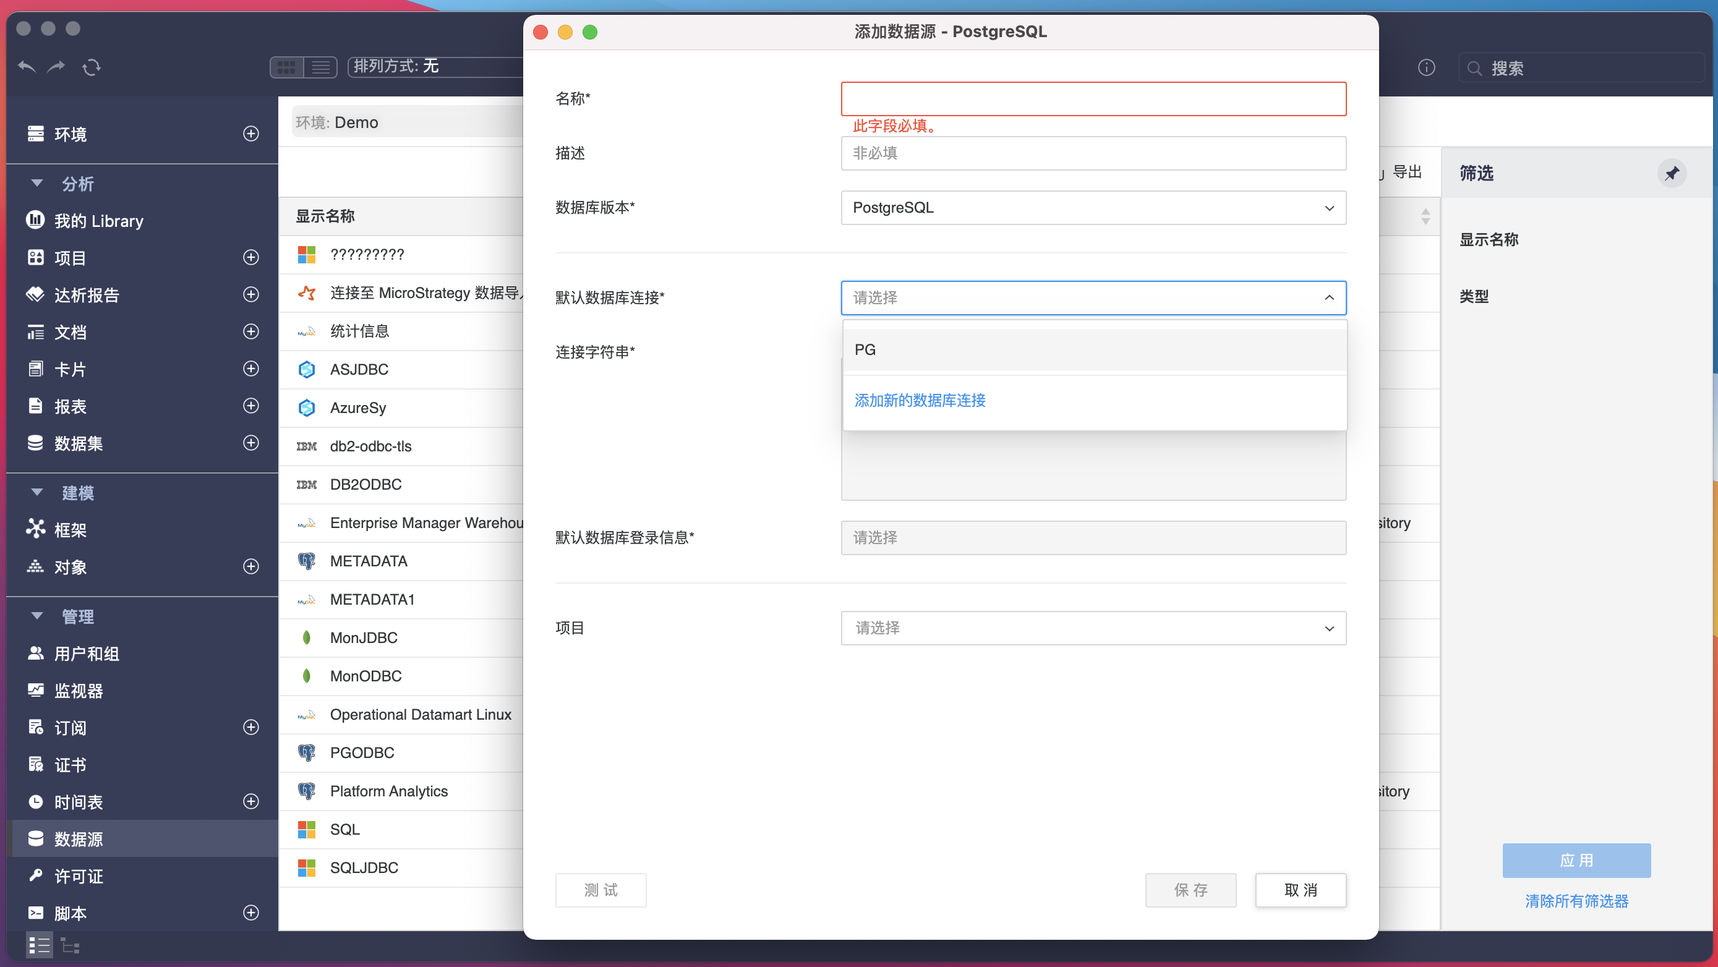Open the 数据库版本 PostgreSQL dropdown
Image resolution: width=1718 pixels, height=967 pixels.
[x=1093, y=207]
